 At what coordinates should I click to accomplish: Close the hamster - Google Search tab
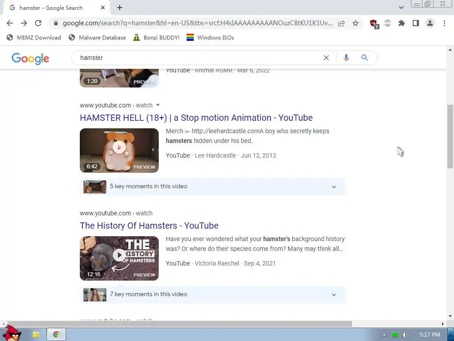coord(103,8)
